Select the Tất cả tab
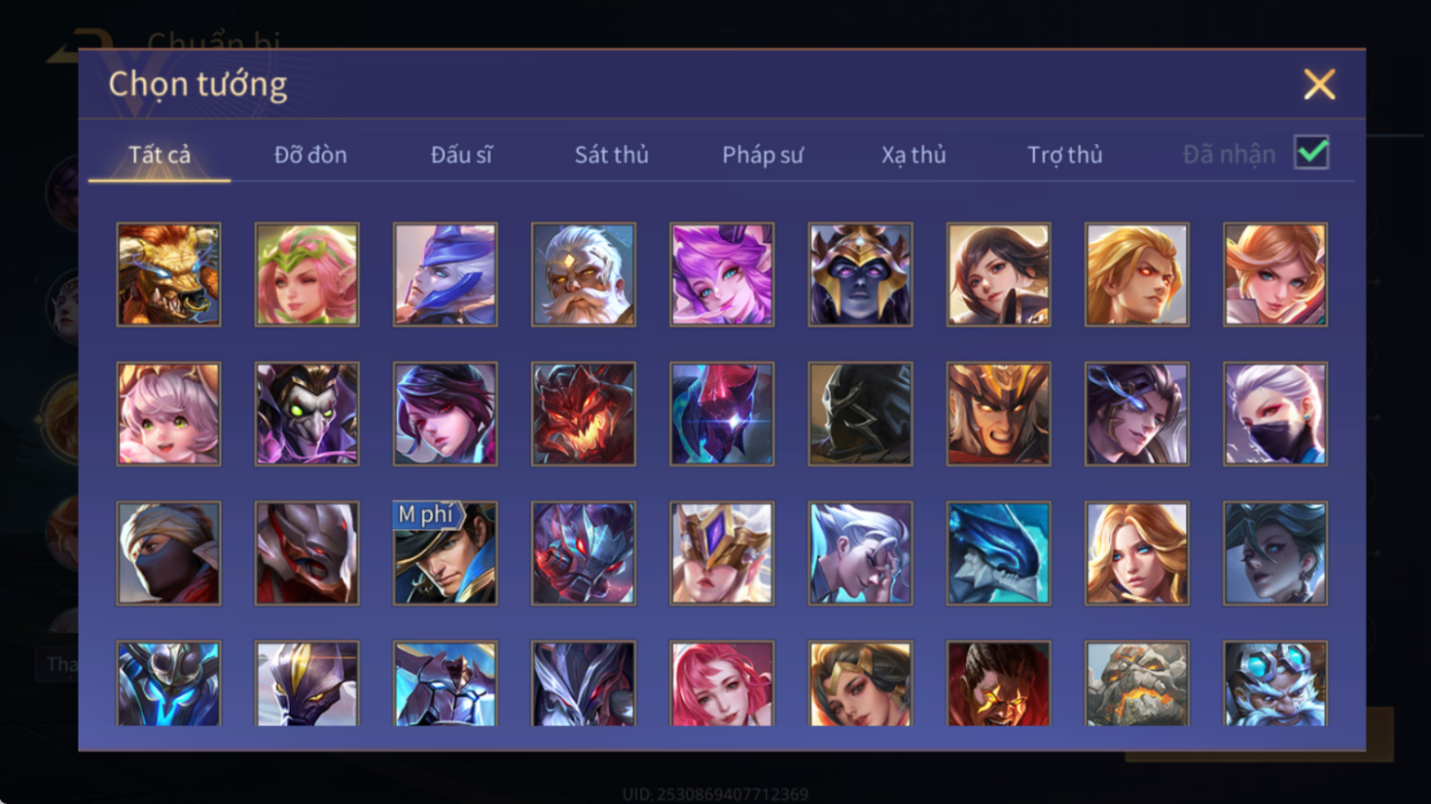The width and height of the screenshot is (1431, 804). coord(160,155)
